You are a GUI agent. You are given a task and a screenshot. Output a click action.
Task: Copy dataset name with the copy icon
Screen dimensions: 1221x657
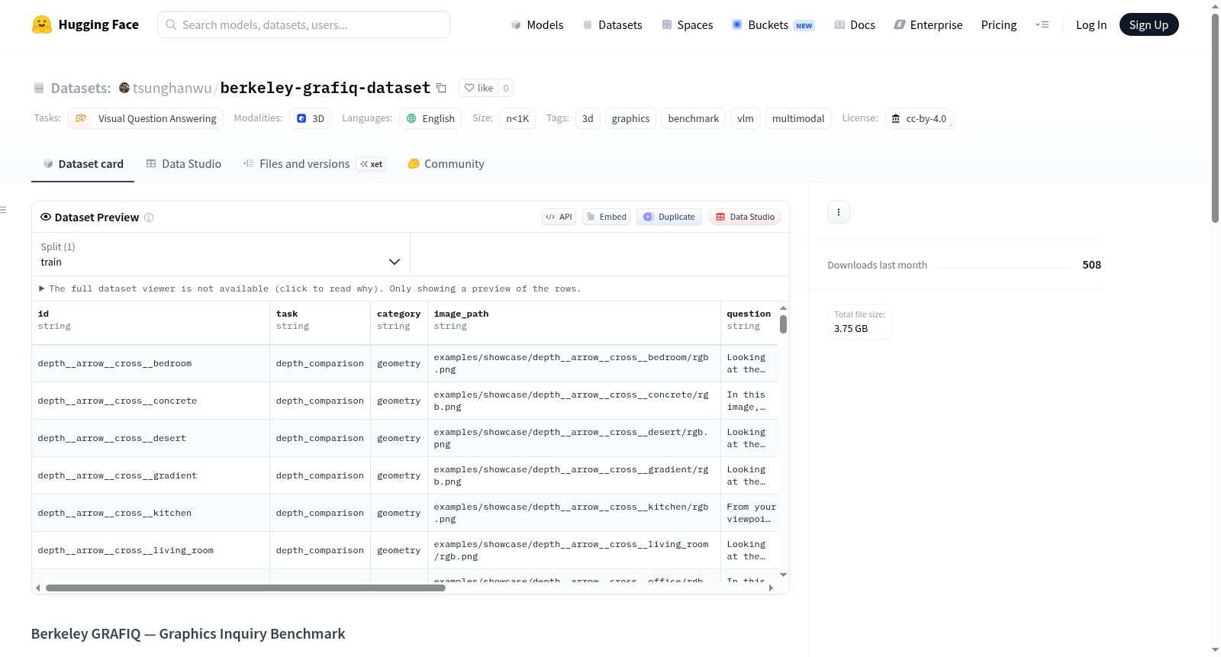pyautogui.click(x=441, y=88)
